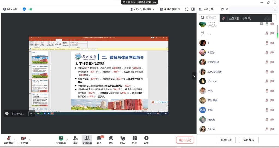Expand the 演讲者视图 view dropdown

(170, 9)
